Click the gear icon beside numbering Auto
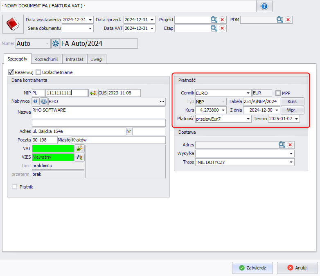 pos(56,43)
